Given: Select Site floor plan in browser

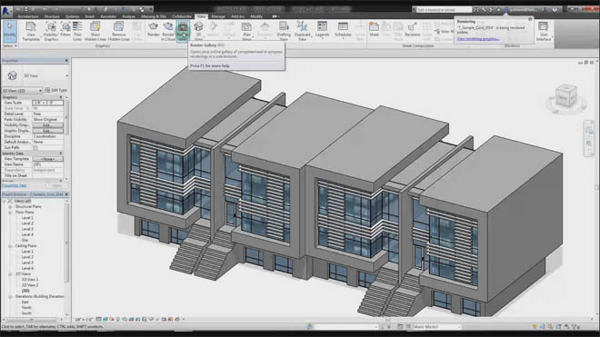Looking at the screenshot, I should coord(25,240).
